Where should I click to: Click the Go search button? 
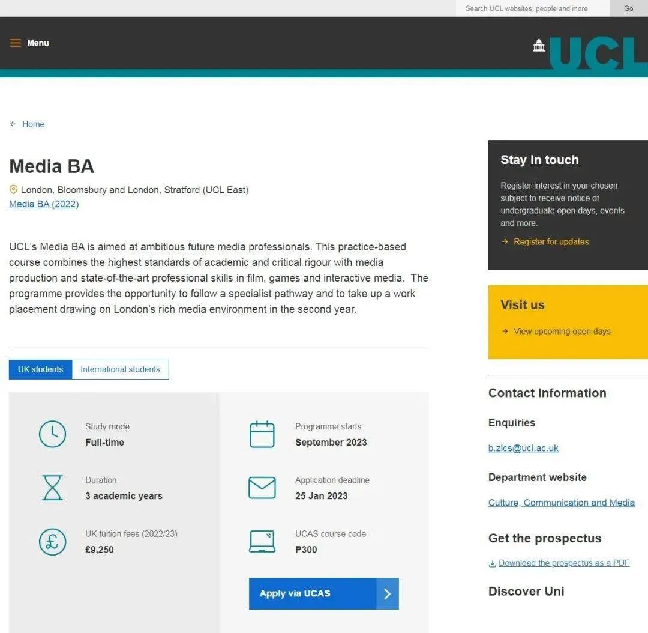point(628,8)
